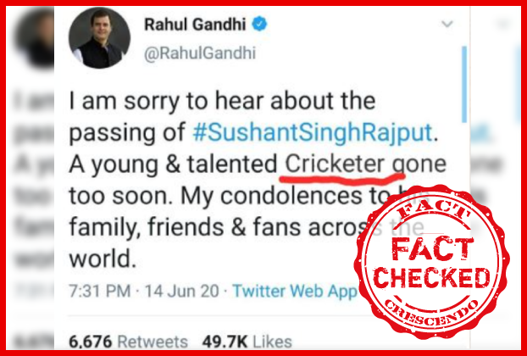Click the 14 Jun 20 date
527x356 pixels.
pos(182,291)
